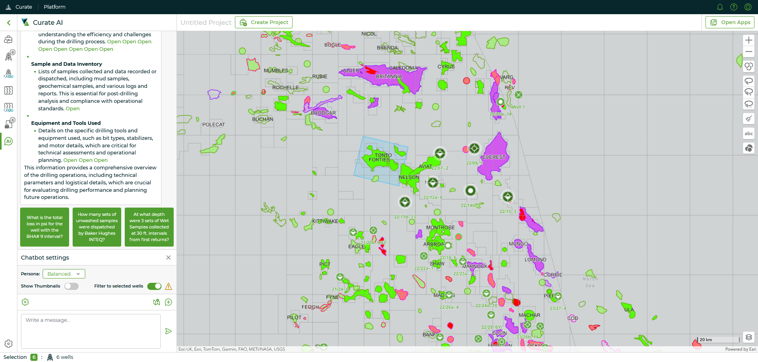
Task: Click the well marker labeled 22/09- 5
Action: click(474, 148)
